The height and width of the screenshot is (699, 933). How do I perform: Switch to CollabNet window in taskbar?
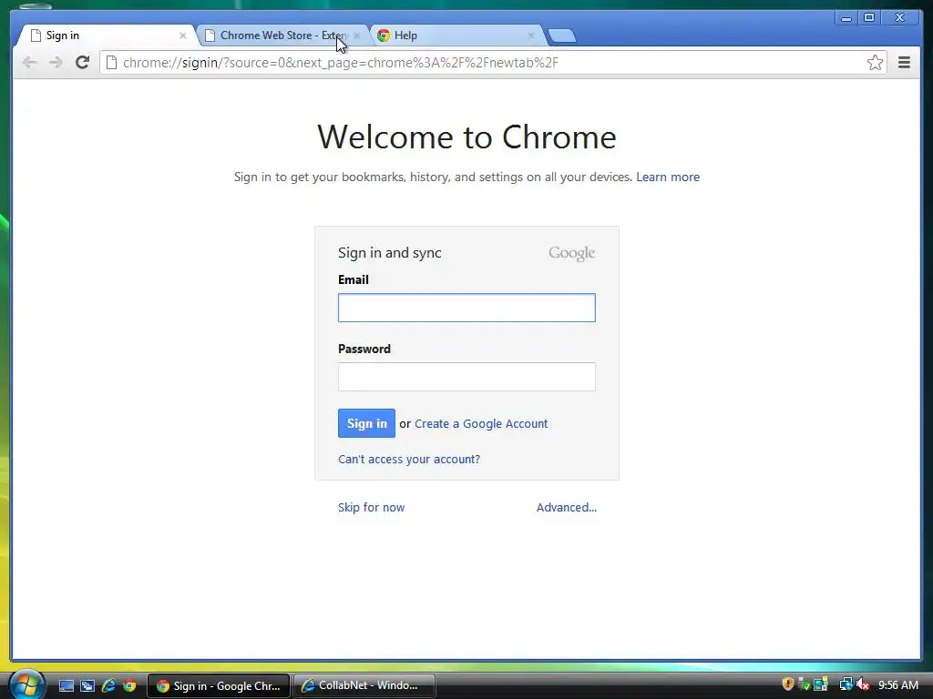coord(364,686)
